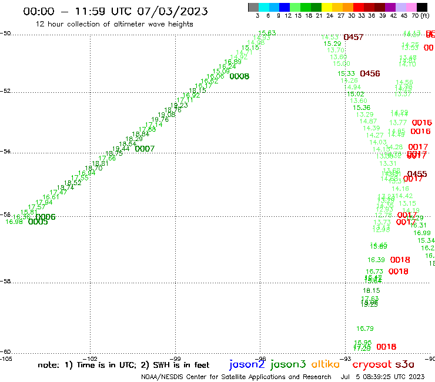Click the 0457 time marker
The width and height of the screenshot is (435, 382).
coord(353,37)
